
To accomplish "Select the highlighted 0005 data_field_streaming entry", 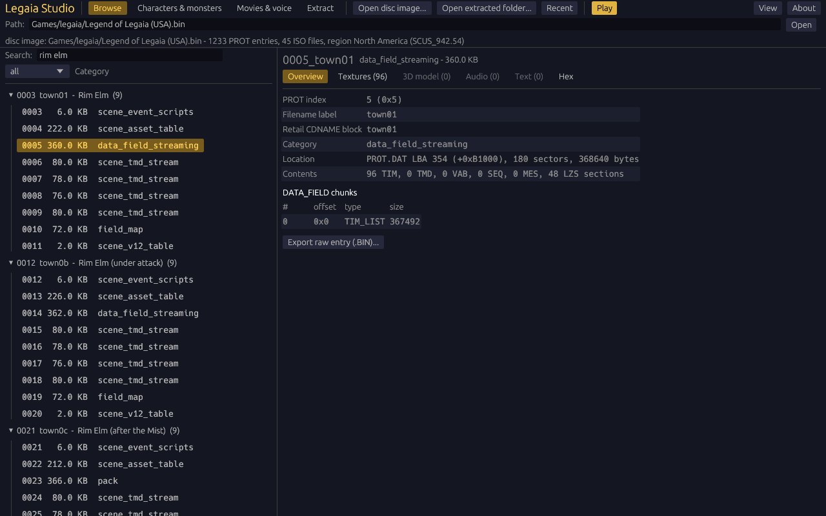I will click(x=110, y=145).
